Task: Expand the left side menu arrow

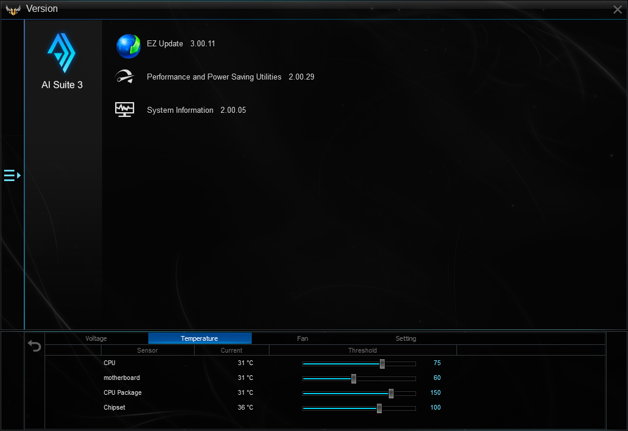Action: (12, 176)
